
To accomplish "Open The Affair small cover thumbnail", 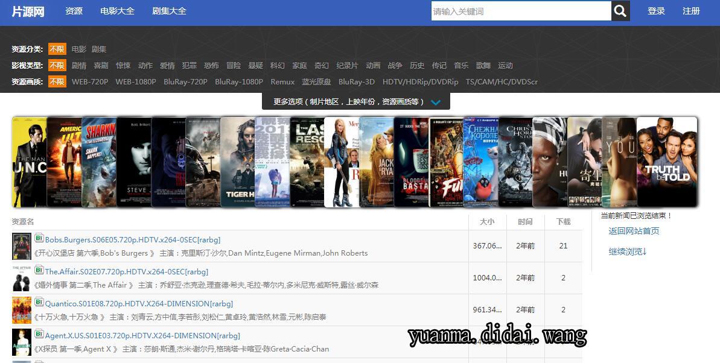I will point(22,279).
